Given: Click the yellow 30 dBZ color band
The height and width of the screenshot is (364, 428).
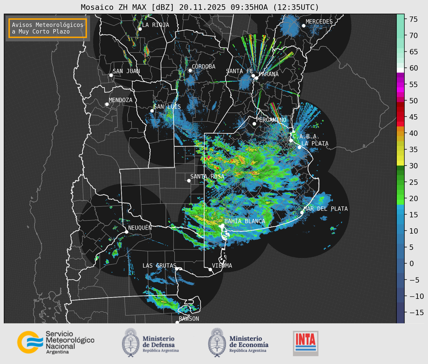Looking at the screenshot, I should point(400,163).
